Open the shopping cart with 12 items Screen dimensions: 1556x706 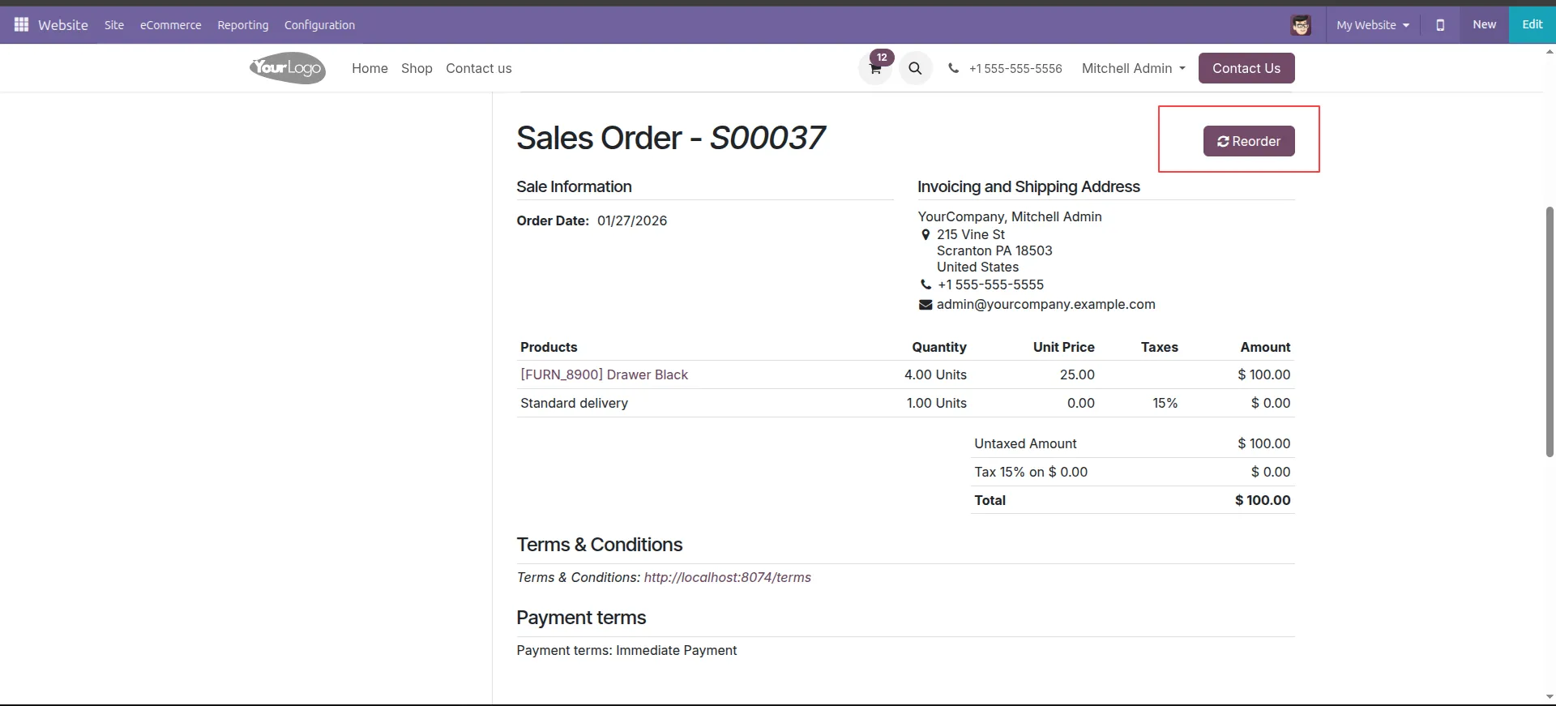875,69
